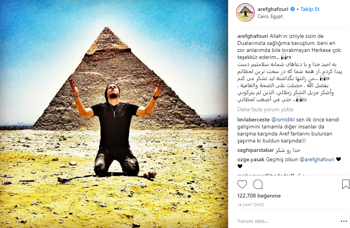Open levlaberceste's profile from the comment
This screenshot has height=228, width=350.
(254, 119)
